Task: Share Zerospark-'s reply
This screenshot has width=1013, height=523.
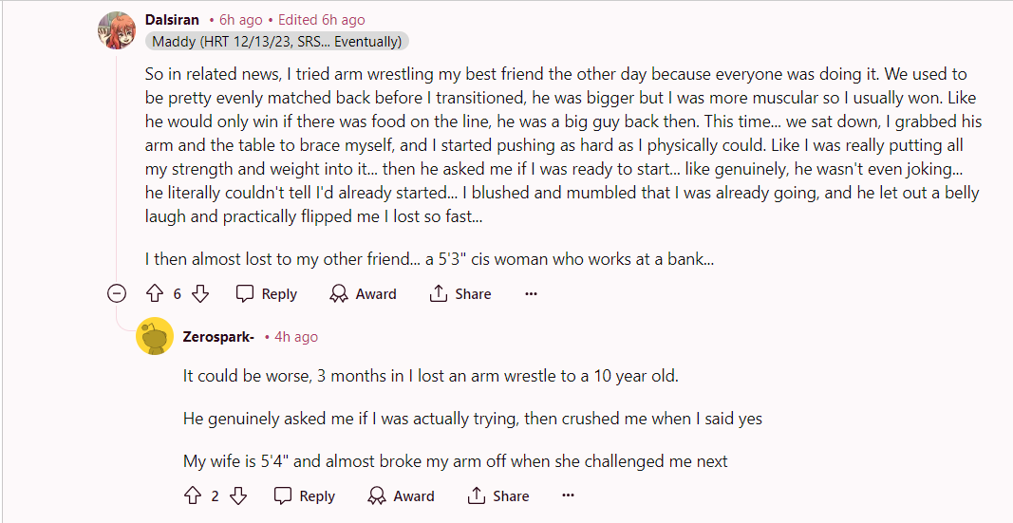Action: 498,496
